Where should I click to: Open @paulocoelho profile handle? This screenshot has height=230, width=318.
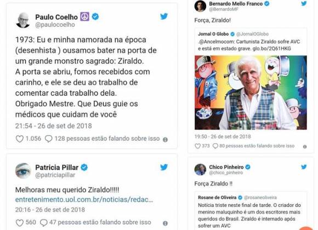point(55,25)
